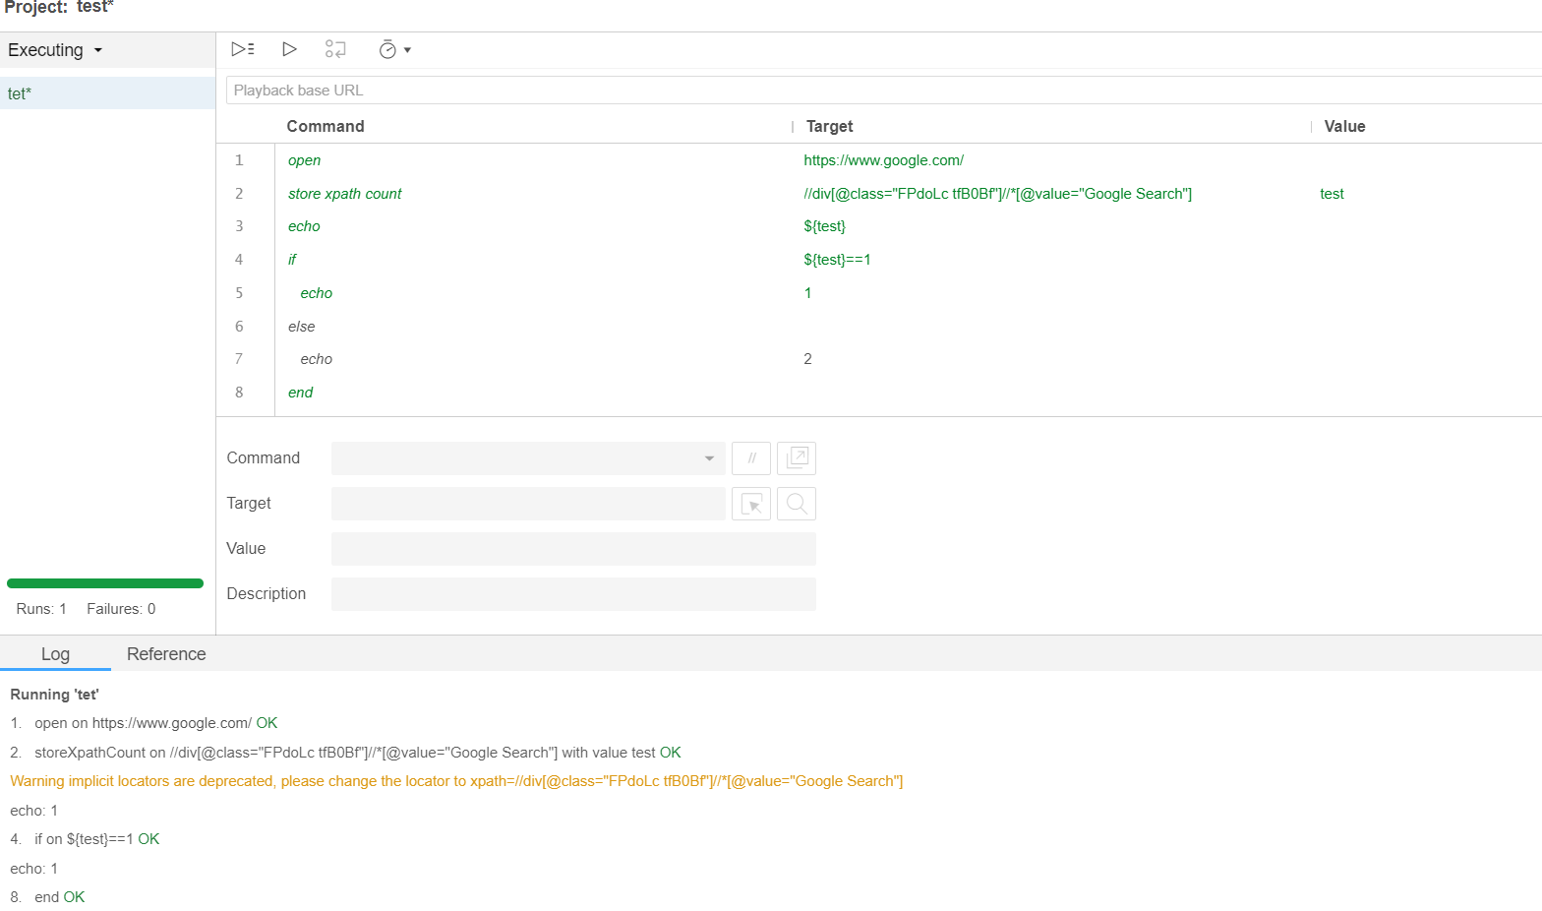Focus the Playback base URL field

883,91
